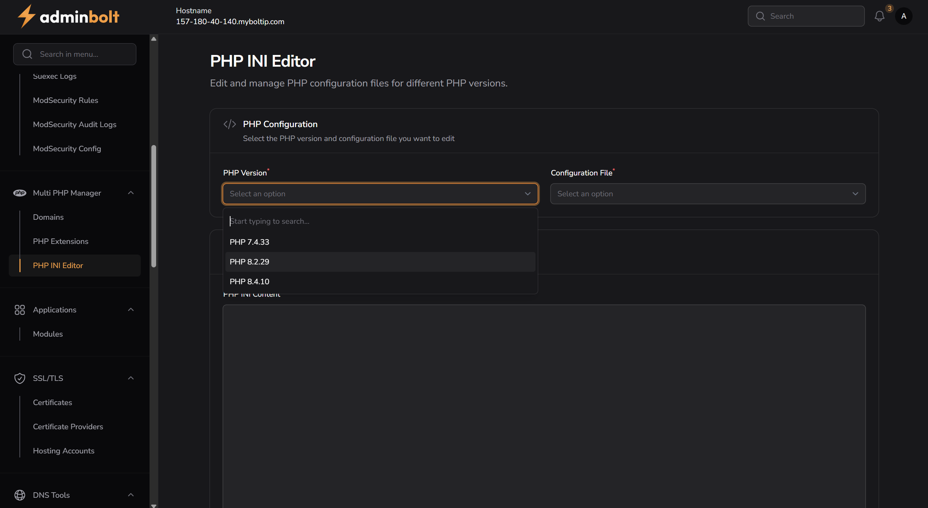928x508 pixels.
Task: Collapse the Multi PHP Manager section
Action: (x=131, y=193)
